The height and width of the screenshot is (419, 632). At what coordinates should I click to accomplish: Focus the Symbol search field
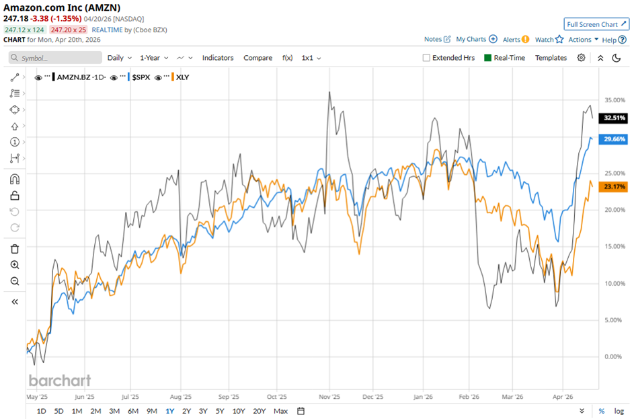coord(55,58)
